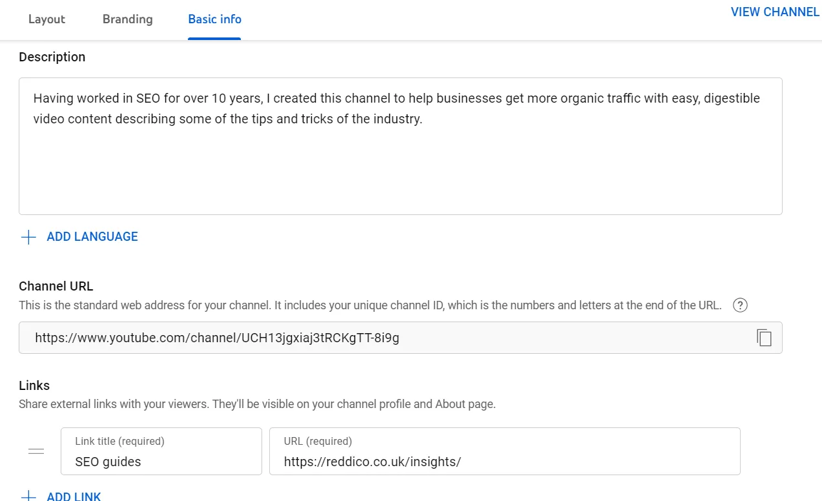Switch to the Layout tab
The width and height of the screenshot is (822, 501).
(46, 19)
